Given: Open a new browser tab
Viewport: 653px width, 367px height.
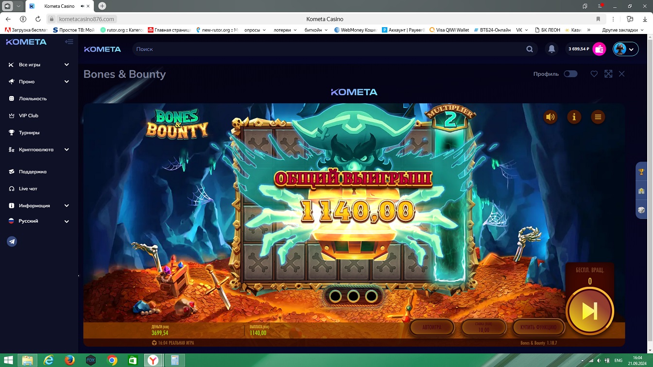Looking at the screenshot, I should (102, 6).
